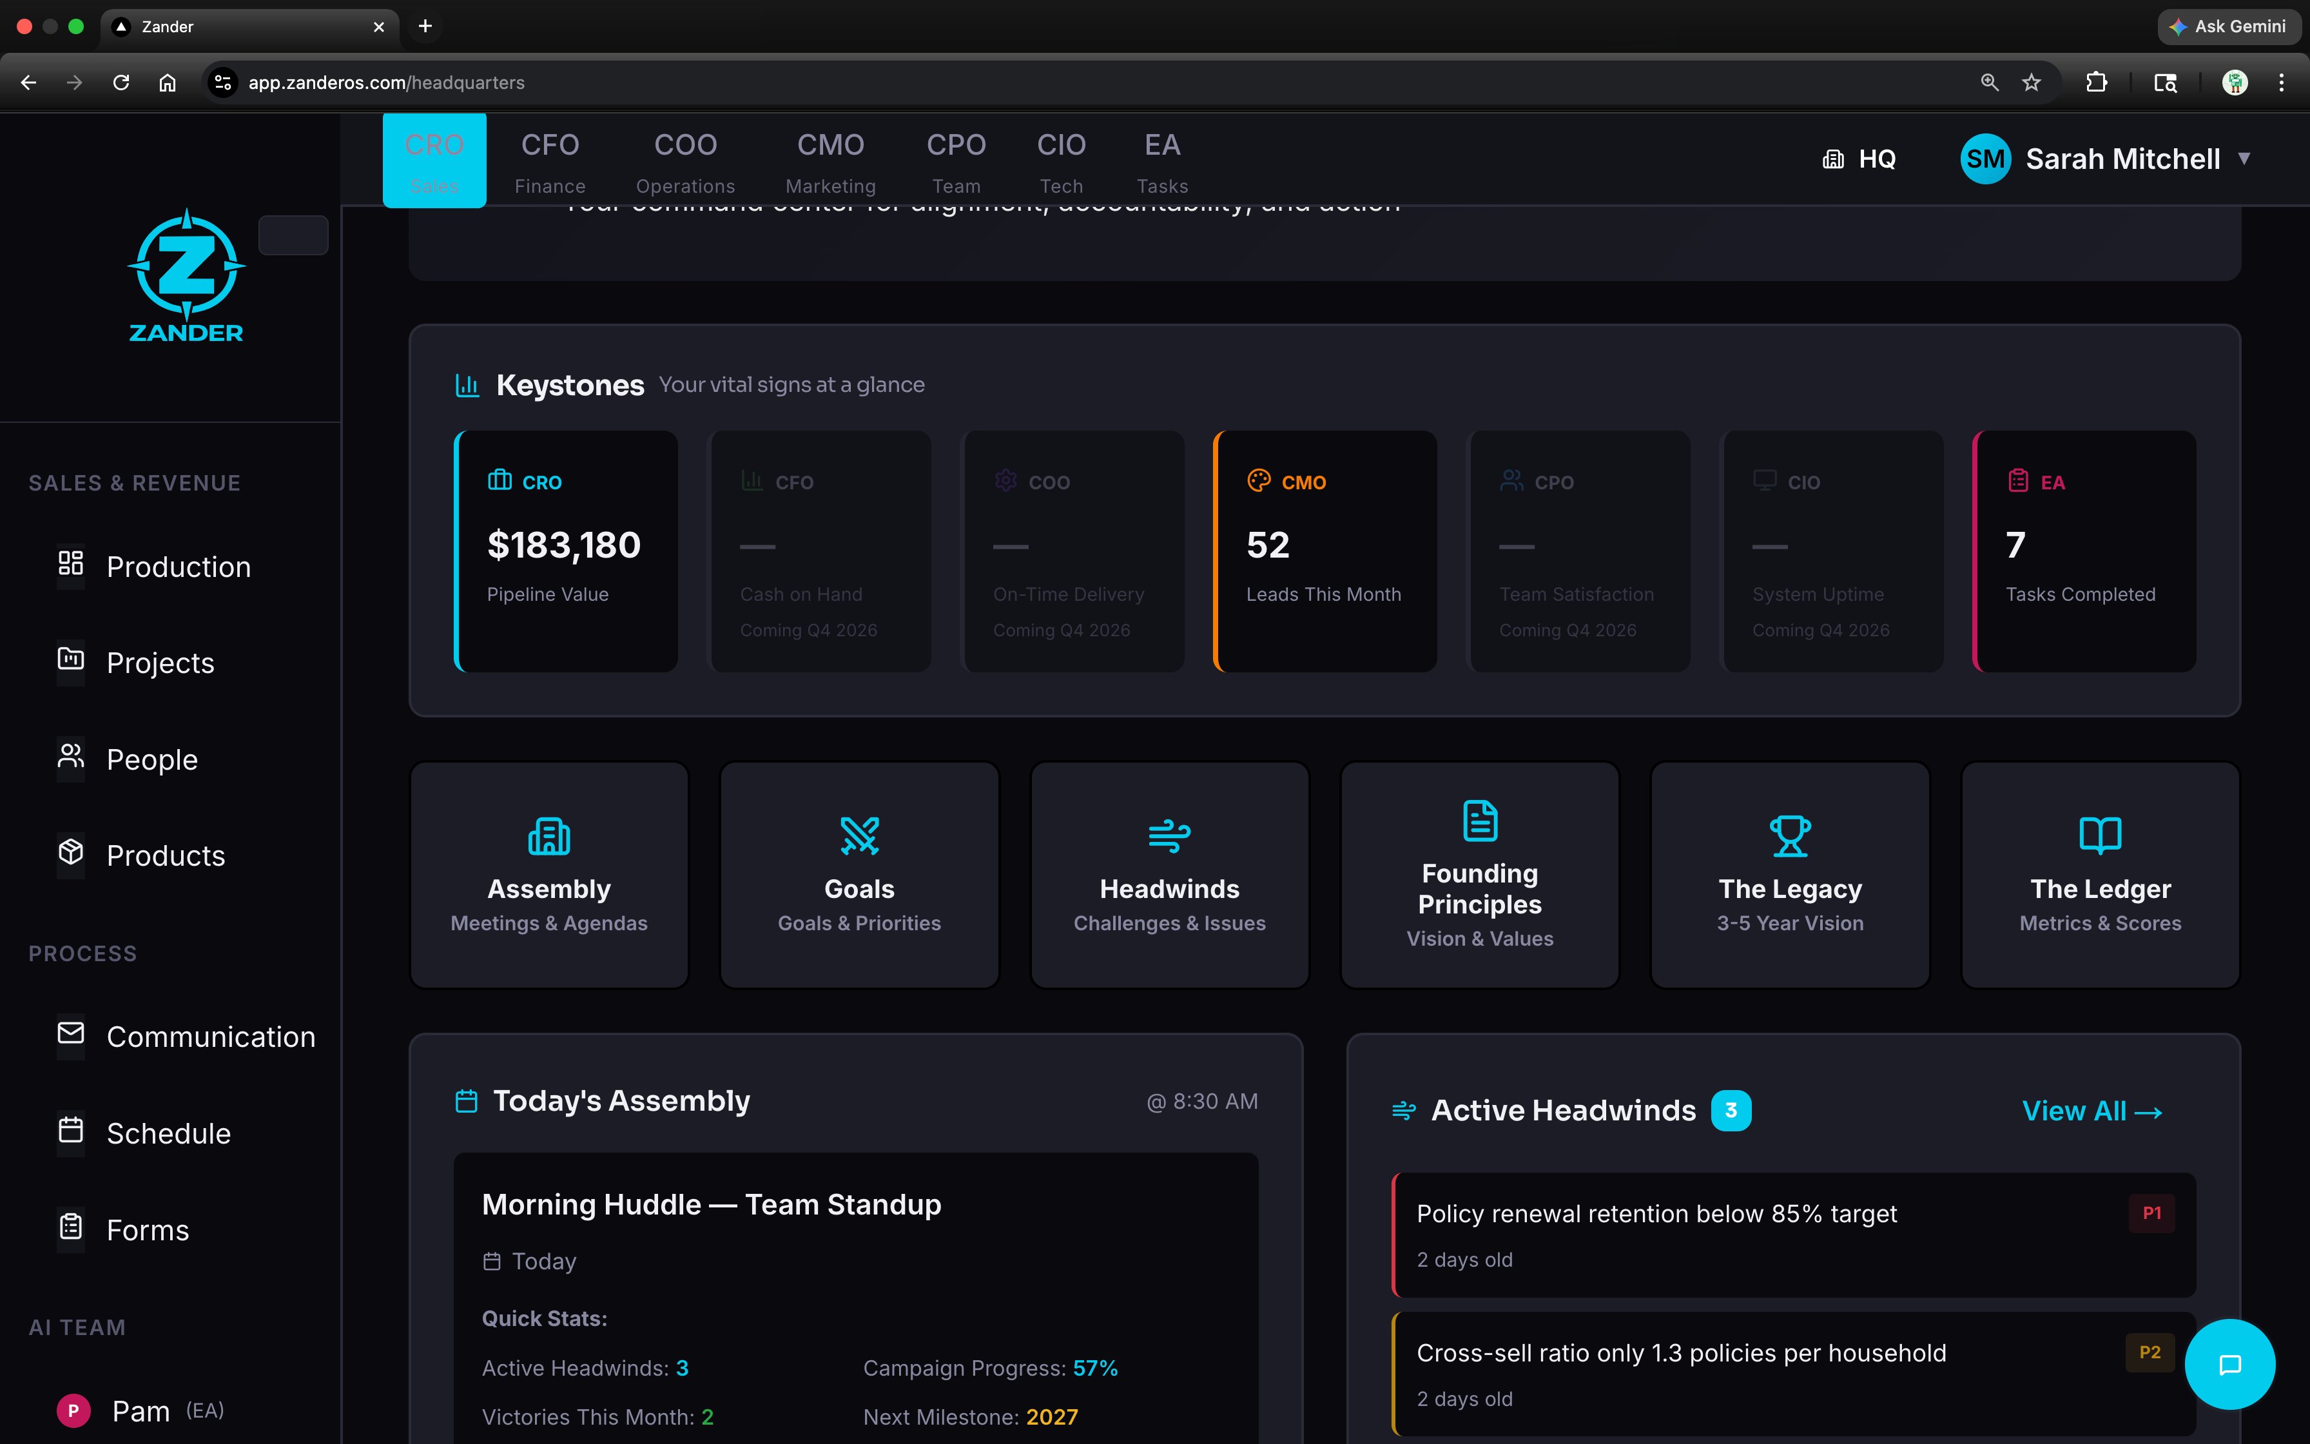Open the Headwinds Challenges & Issues card
The image size is (2310, 1444).
point(1169,875)
